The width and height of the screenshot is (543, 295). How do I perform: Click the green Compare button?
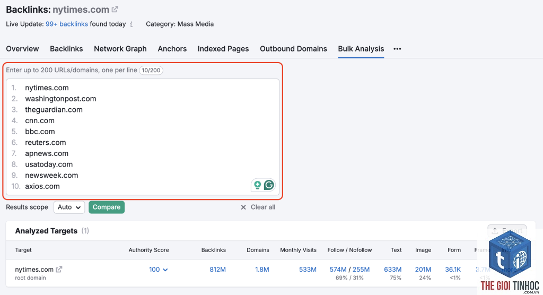pos(106,207)
